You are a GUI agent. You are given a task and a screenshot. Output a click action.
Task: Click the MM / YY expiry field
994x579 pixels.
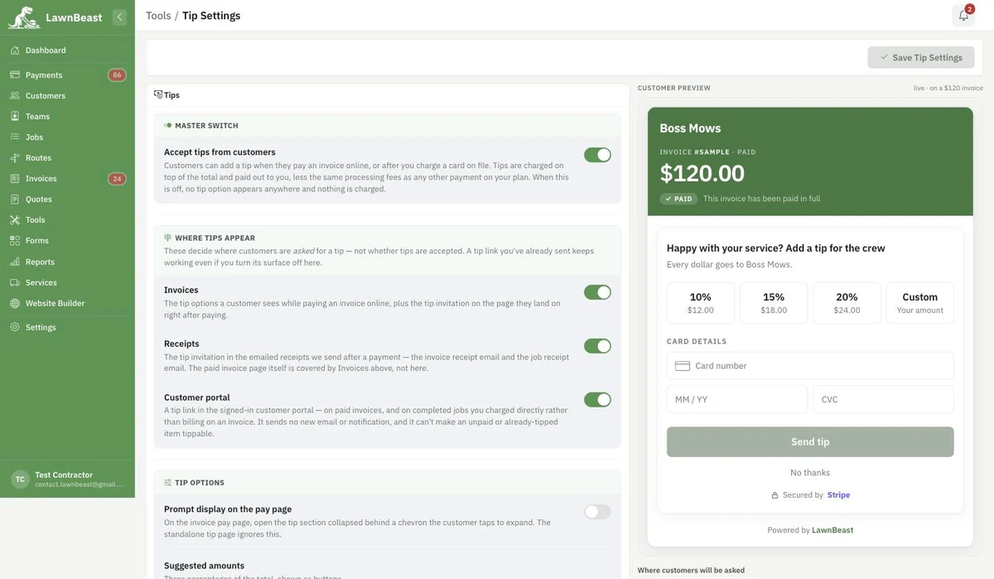[737, 399]
